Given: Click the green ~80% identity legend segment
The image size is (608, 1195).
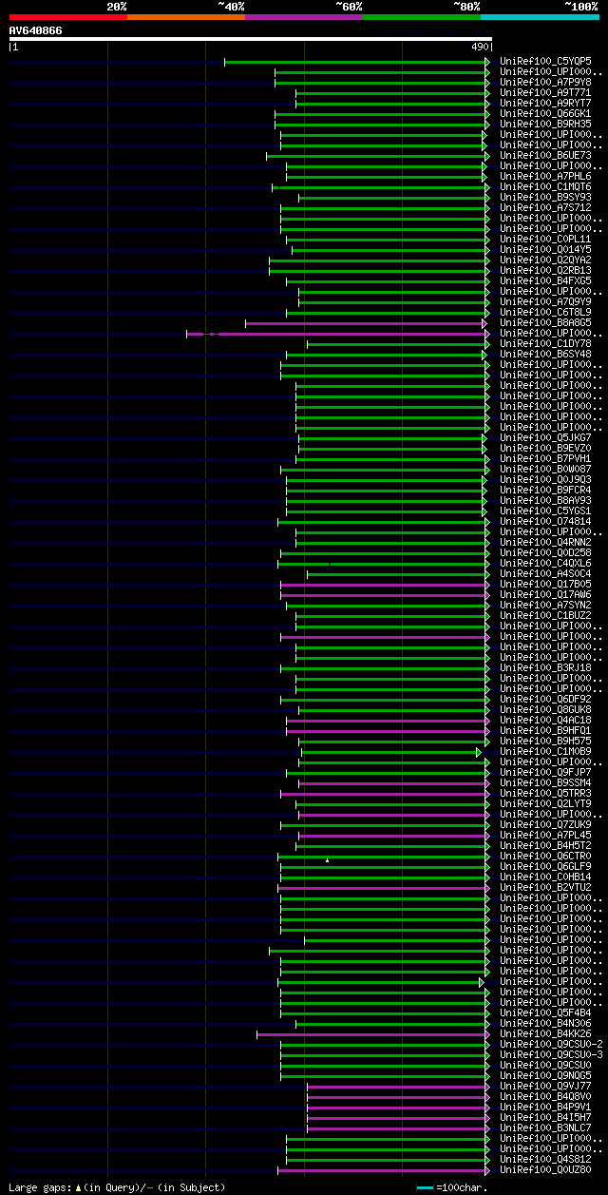Looking at the screenshot, I should [x=422, y=17].
